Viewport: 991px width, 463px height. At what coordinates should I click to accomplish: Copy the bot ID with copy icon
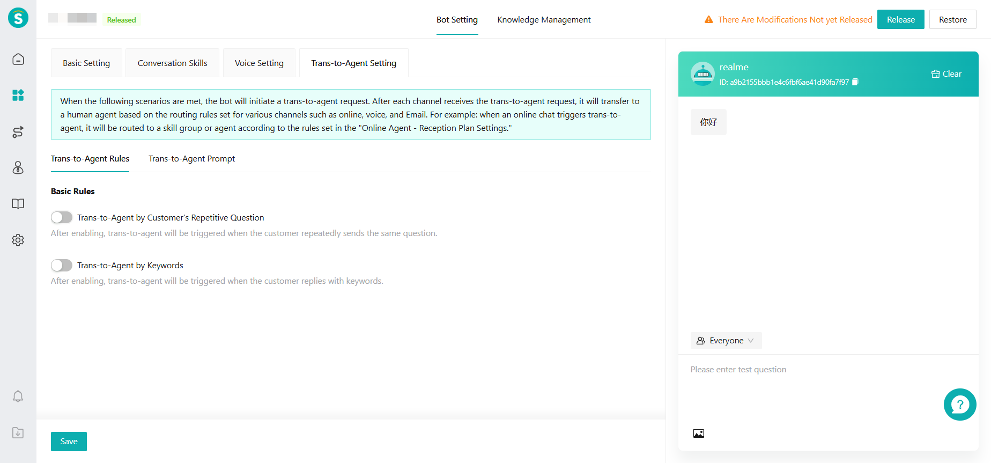(855, 82)
